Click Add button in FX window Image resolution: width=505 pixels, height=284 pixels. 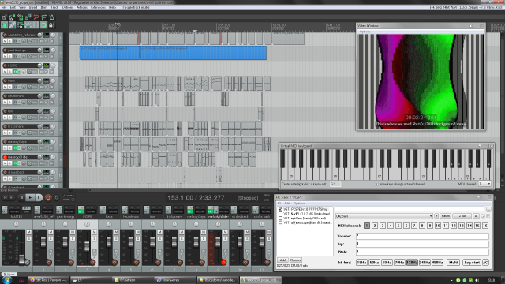(282, 260)
